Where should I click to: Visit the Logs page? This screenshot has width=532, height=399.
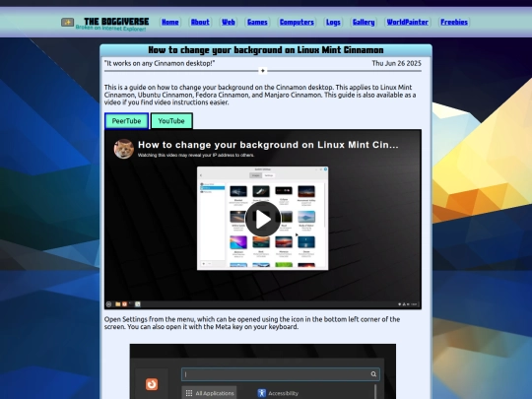(333, 22)
